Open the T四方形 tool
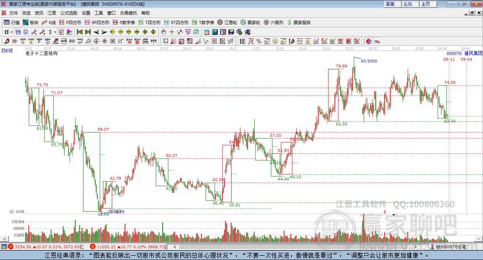This screenshot has width=483, height=260. coord(150,23)
